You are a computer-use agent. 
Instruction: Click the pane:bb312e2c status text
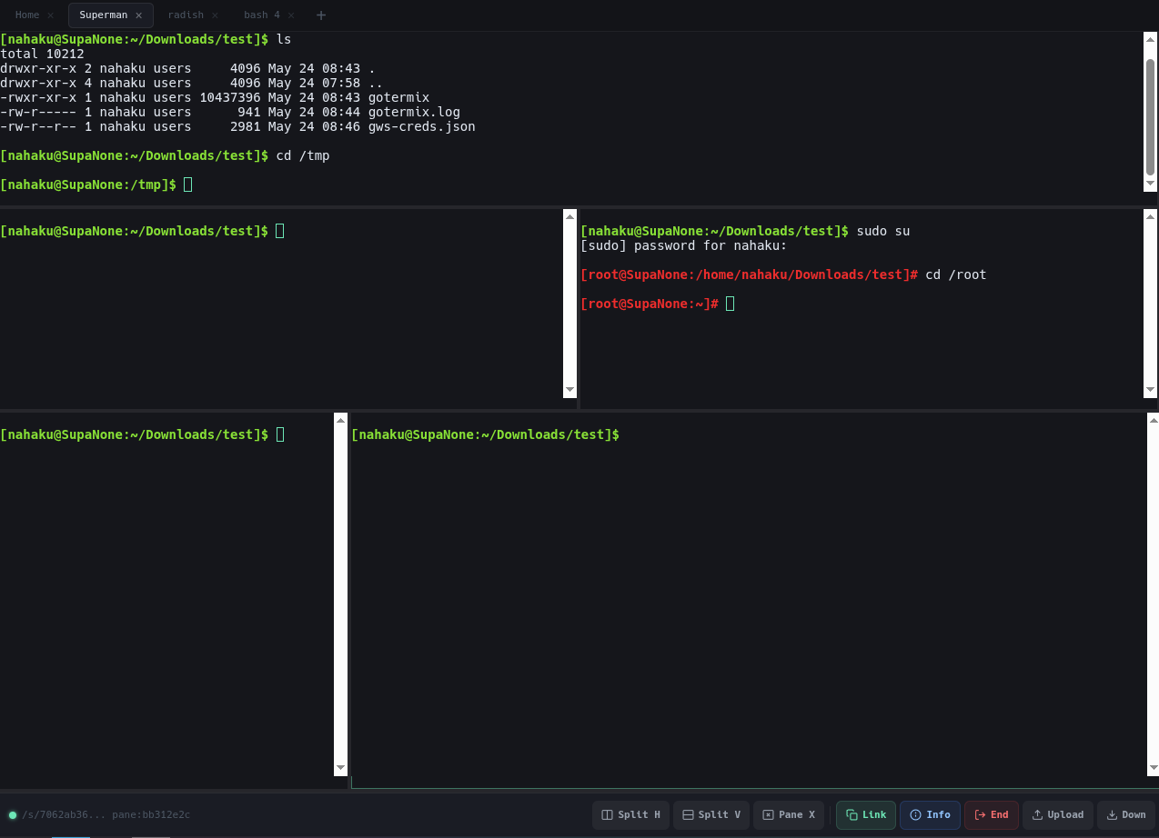tap(151, 815)
